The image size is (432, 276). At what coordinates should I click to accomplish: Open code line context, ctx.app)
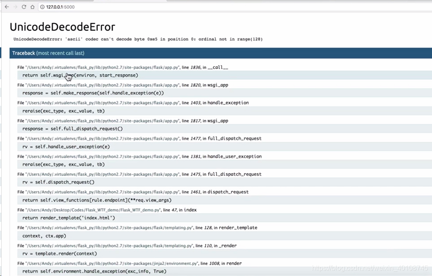pyautogui.click(x=225, y=236)
